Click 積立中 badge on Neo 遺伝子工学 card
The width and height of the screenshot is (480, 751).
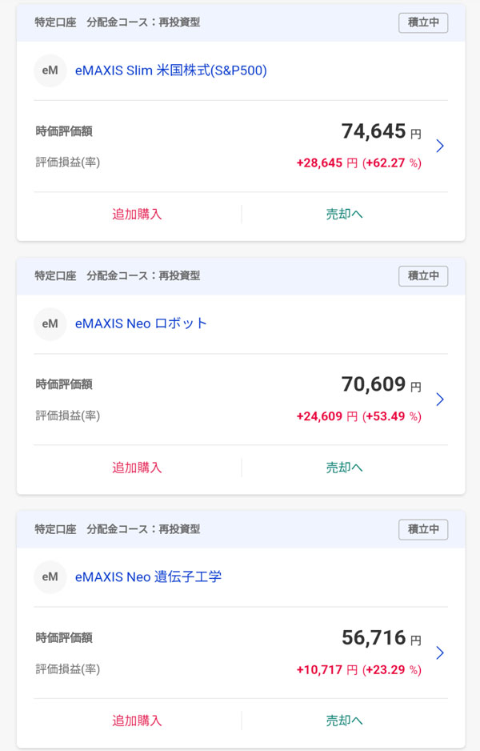[x=423, y=529]
